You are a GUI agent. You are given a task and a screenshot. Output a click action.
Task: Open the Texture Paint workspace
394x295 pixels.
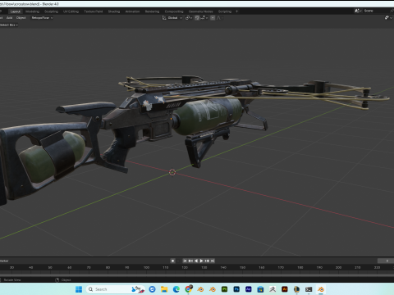point(94,11)
